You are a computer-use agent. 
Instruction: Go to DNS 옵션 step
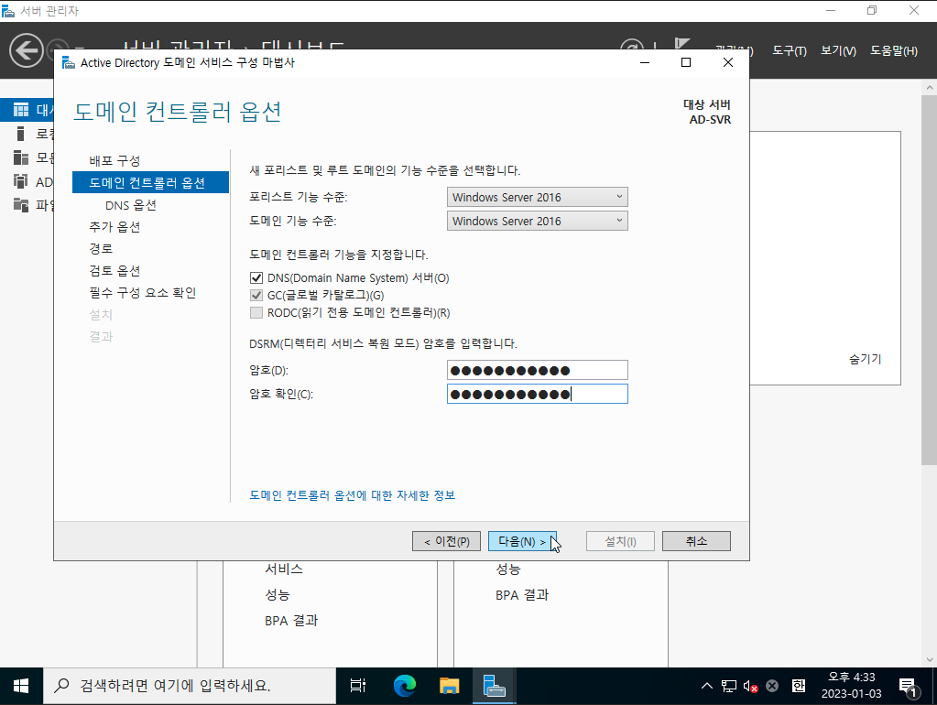[x=131, y=205]
